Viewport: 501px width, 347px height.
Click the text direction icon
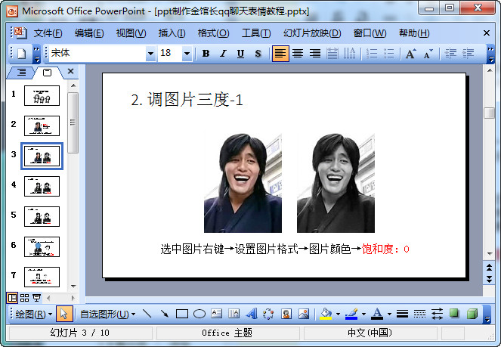pos(350,54)
